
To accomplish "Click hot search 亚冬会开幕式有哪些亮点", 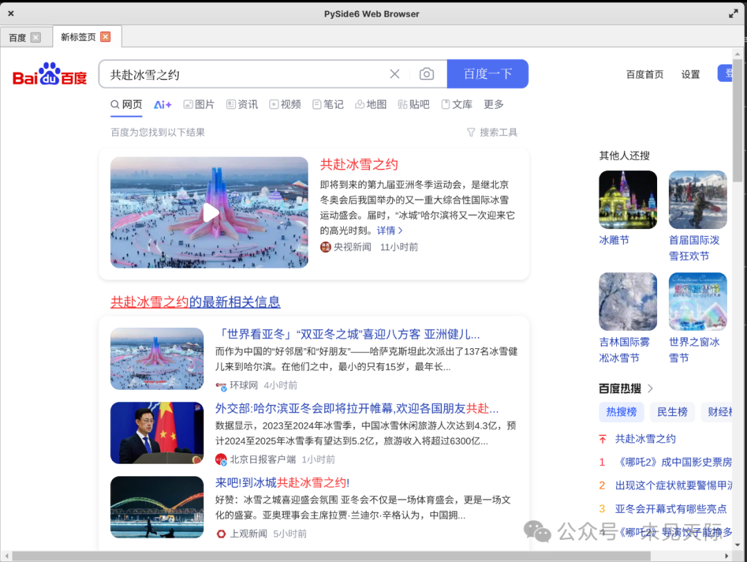I will point(671,509).
